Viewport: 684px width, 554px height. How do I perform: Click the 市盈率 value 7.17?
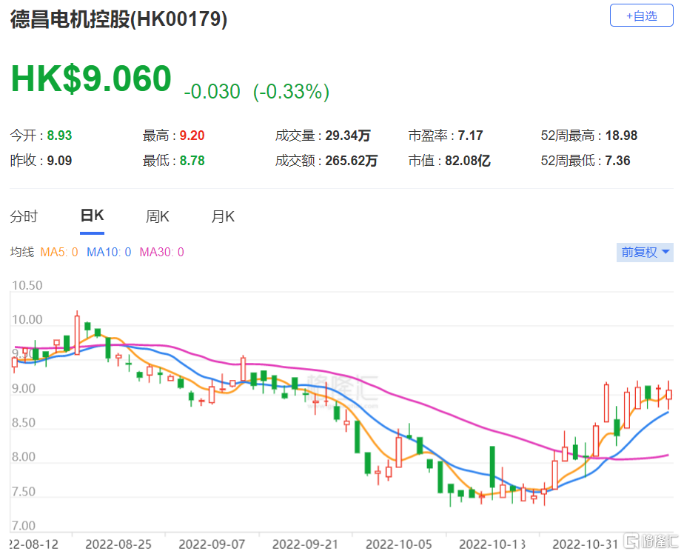click(x=470, y=136)
